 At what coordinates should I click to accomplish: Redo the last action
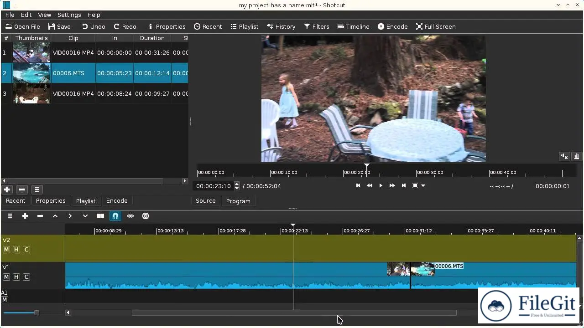click(125, 26)
